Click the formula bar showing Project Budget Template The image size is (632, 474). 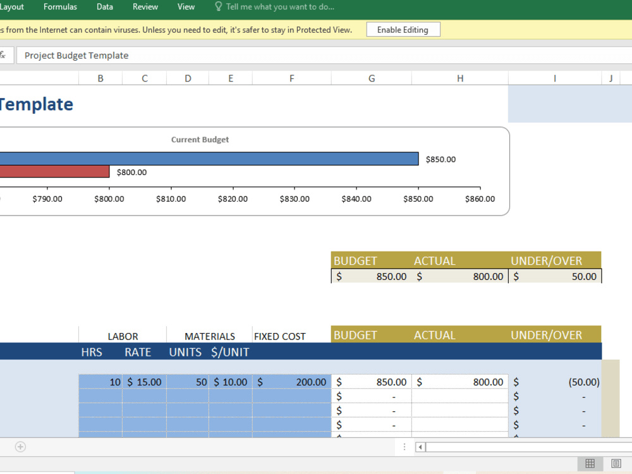pyautogui.click(x=324, y=55)
